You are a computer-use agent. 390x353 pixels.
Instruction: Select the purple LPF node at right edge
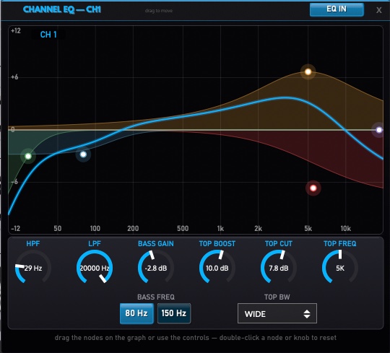tap(379, 130)
